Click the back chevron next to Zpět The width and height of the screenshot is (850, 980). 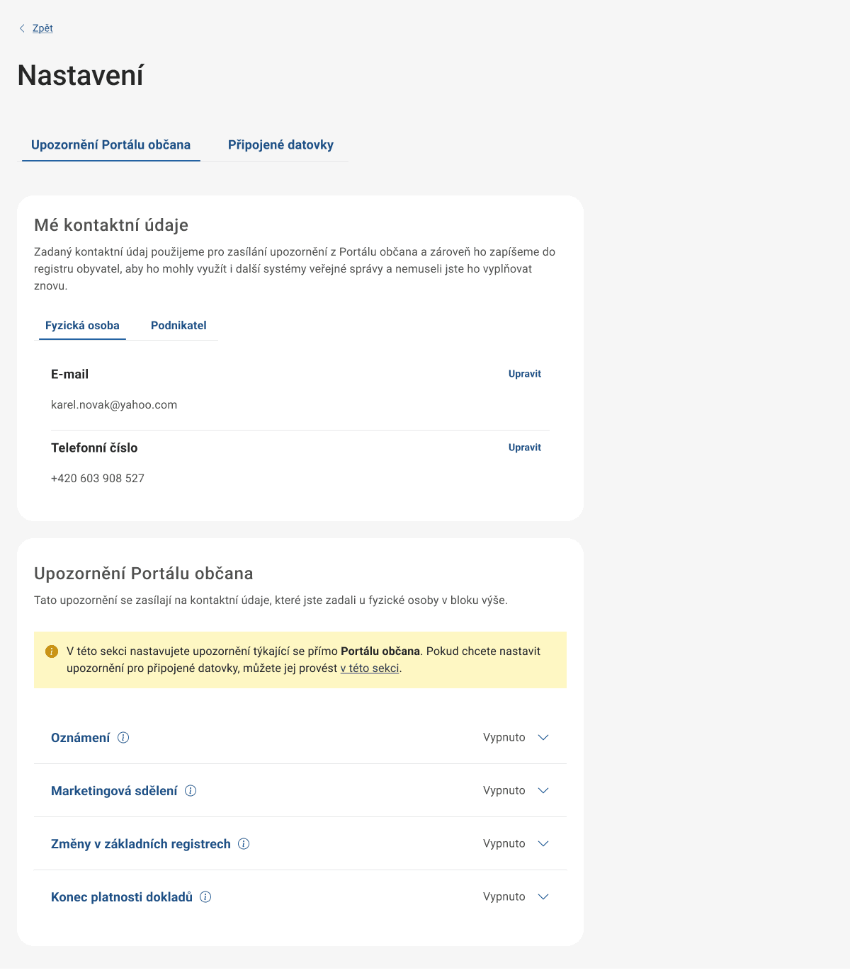22,28
